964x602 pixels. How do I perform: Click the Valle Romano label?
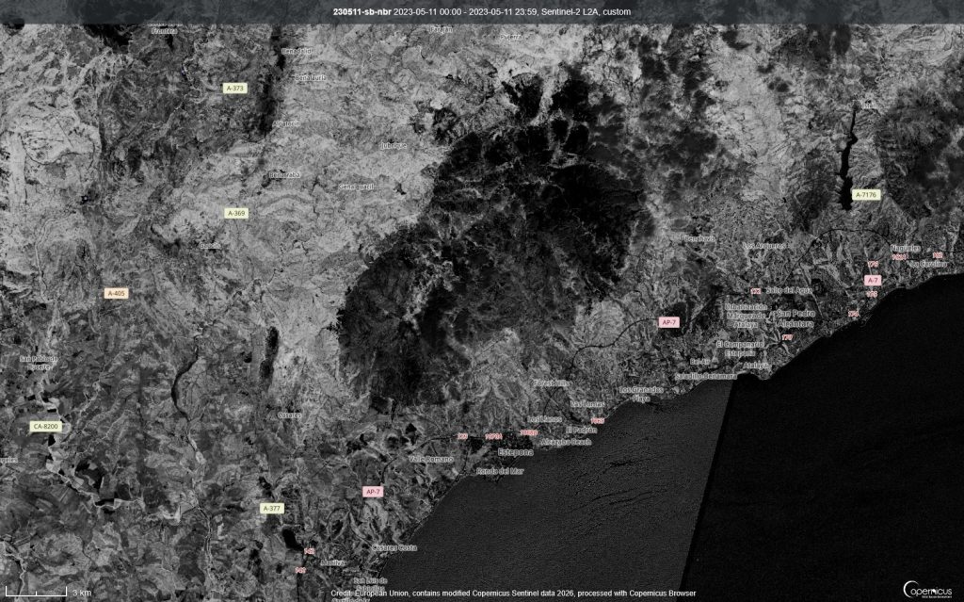pyautogui.click(x=431, y=459)
